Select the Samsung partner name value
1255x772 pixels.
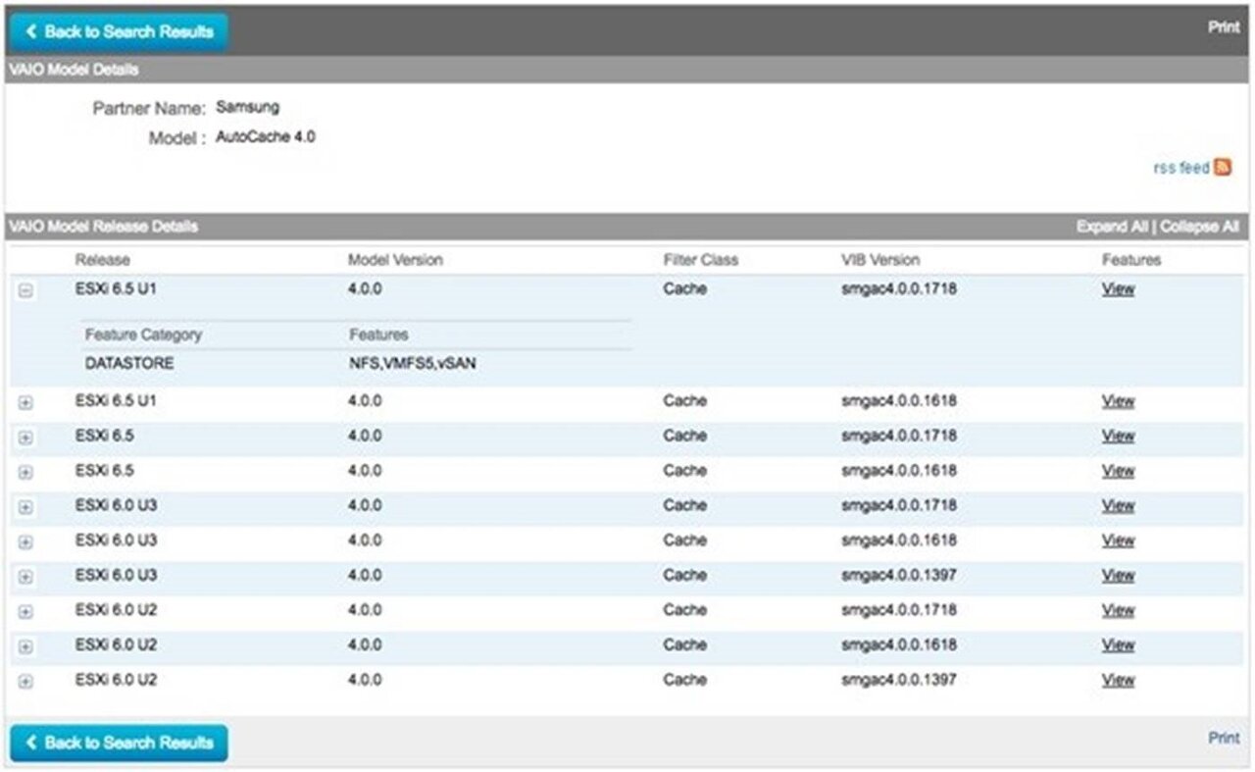tap(247, 107)
